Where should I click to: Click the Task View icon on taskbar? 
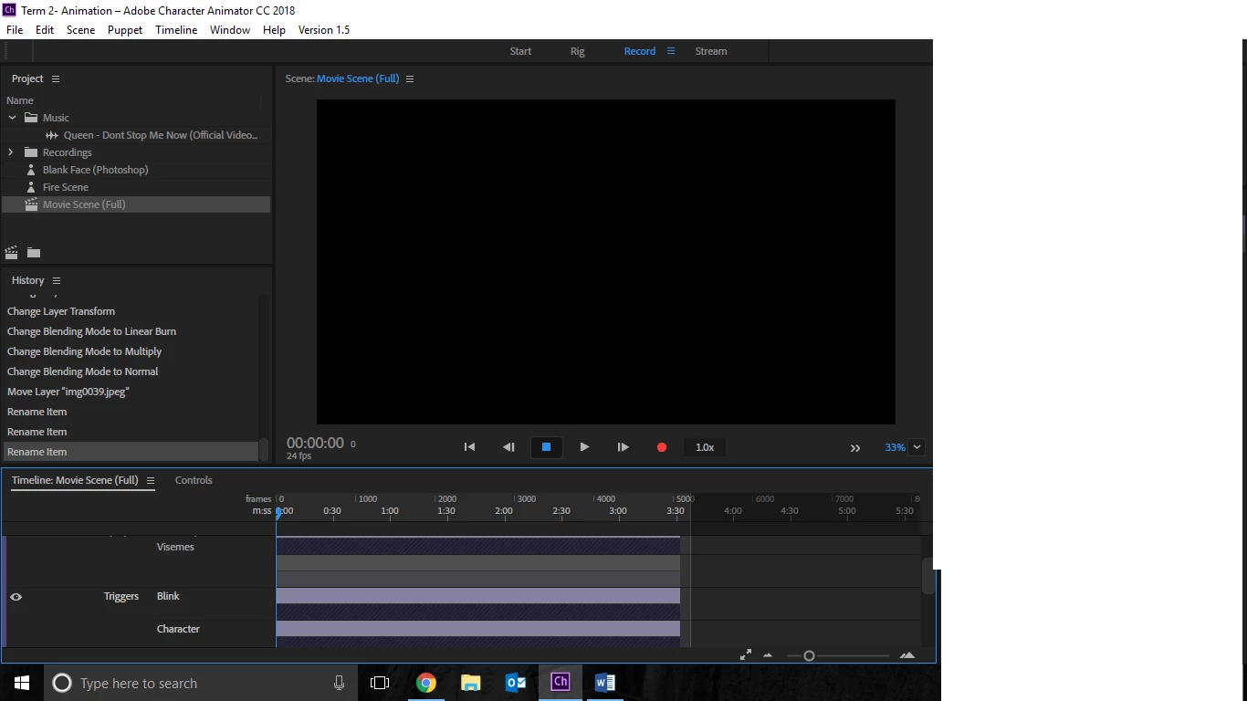pyautogui.click(x=380, y=683)
